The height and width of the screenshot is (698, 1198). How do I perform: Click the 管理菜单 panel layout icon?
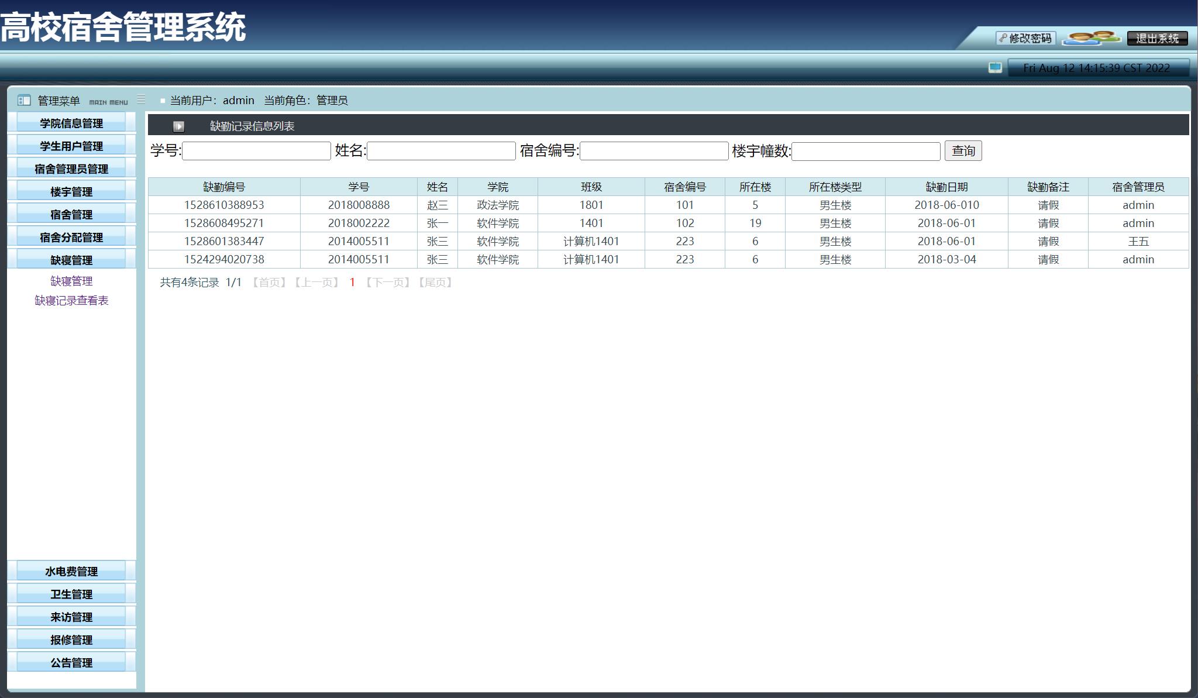[24, 101]
